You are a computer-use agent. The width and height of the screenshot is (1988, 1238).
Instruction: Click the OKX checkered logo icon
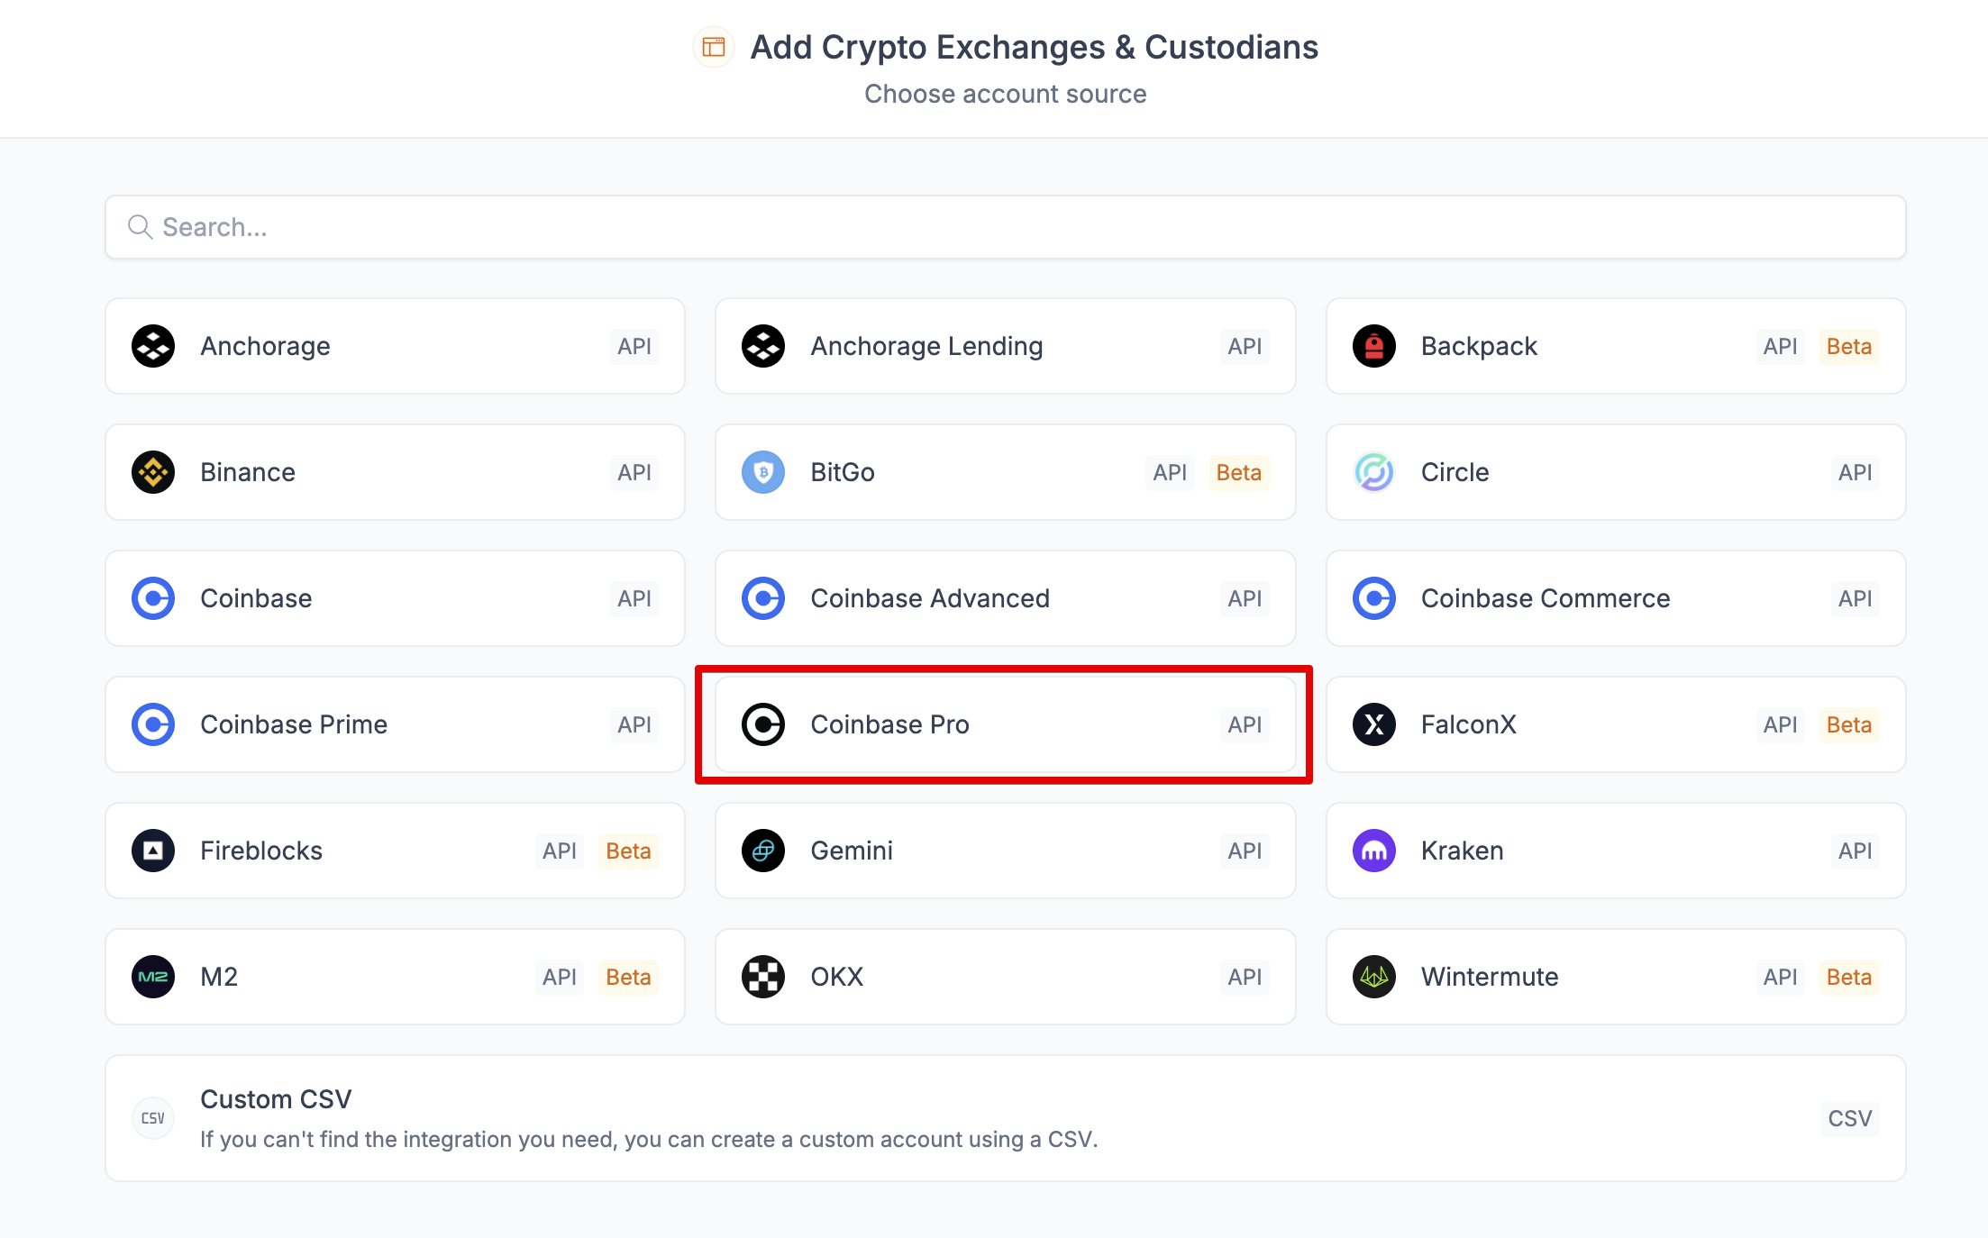tap(763, 977)
